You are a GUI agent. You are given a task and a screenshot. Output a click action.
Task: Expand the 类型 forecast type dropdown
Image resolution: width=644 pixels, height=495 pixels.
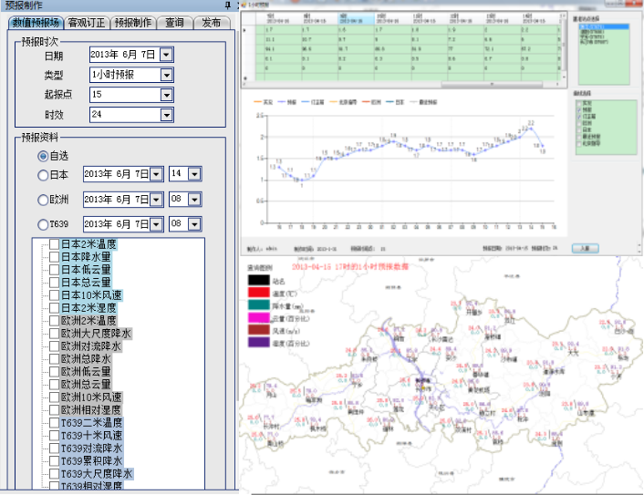point(166,75)
